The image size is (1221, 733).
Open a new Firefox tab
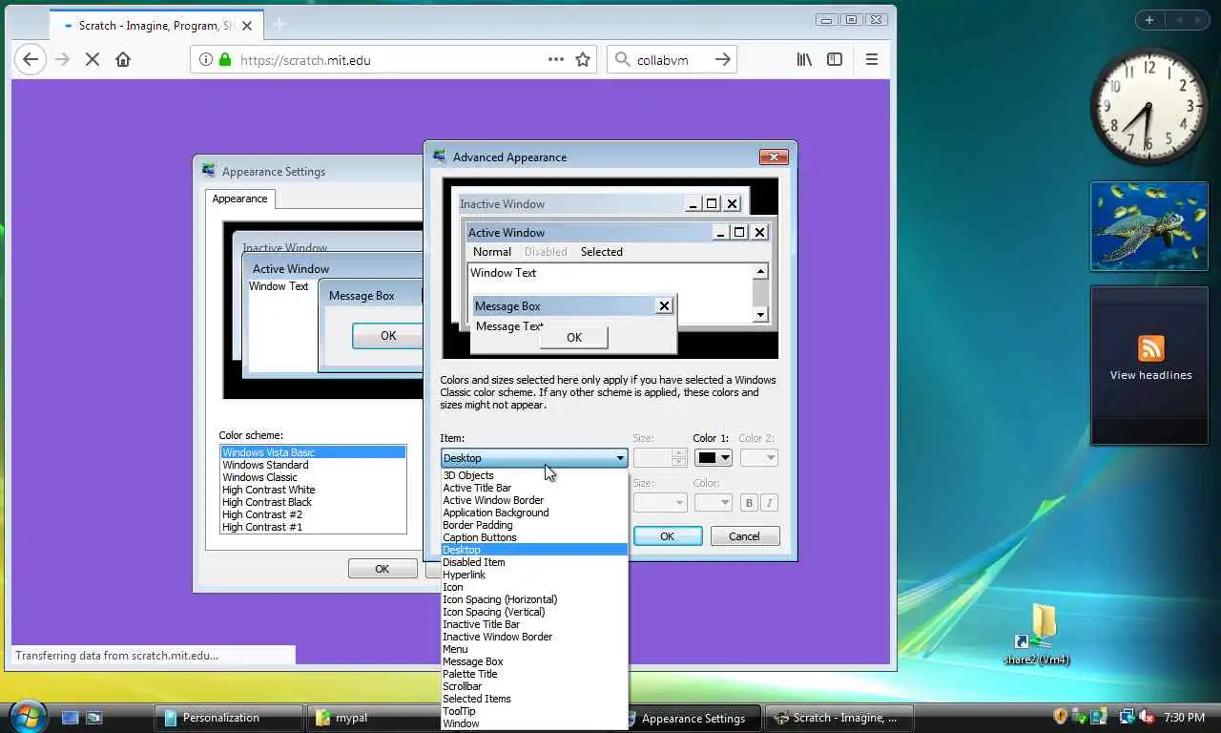click(279, 24)
